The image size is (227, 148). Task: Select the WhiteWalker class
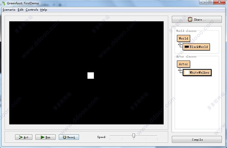pos(197,73)
